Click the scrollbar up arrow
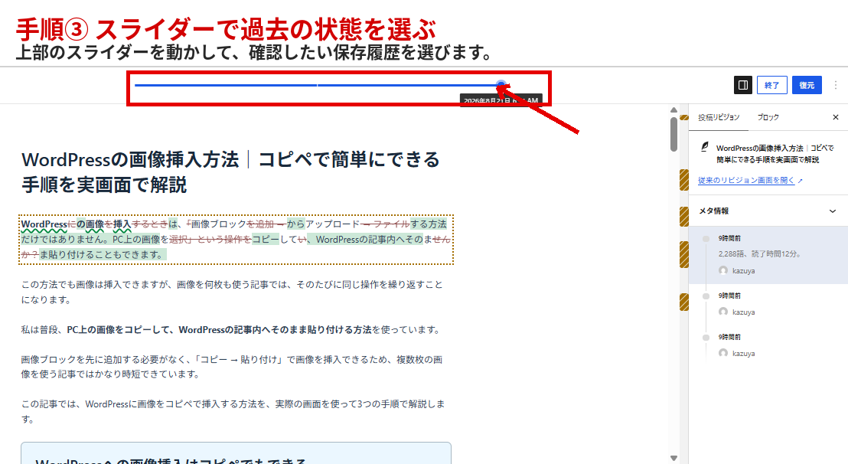 [674, 110]
